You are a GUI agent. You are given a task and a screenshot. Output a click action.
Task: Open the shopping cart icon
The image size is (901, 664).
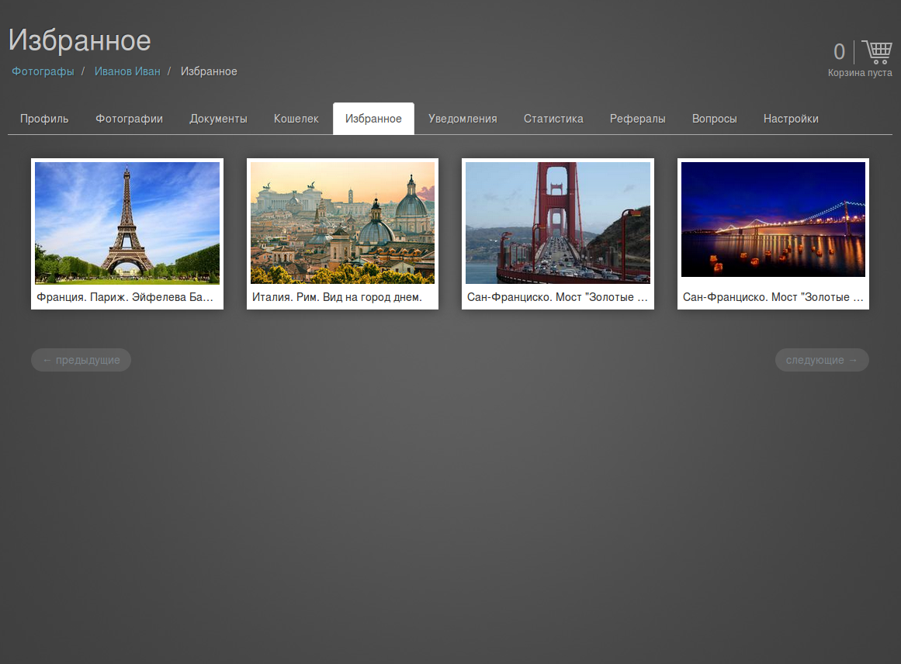pos(877,52)
